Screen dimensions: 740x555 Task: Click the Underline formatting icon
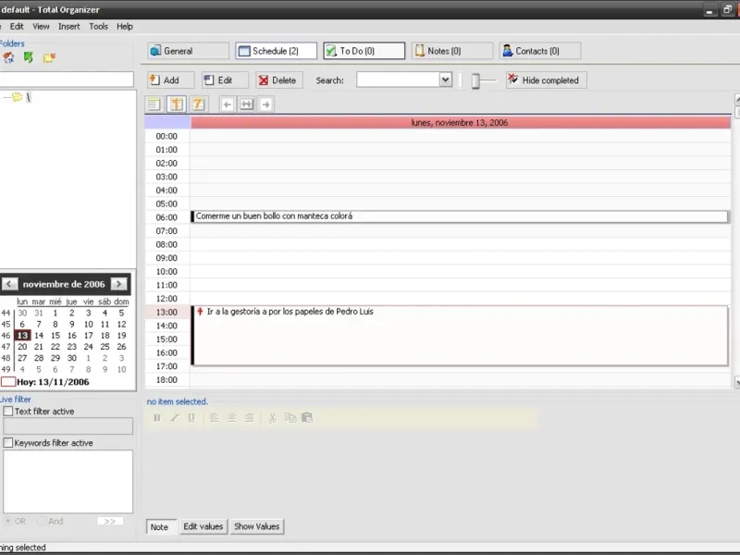[x=191, y=418]
